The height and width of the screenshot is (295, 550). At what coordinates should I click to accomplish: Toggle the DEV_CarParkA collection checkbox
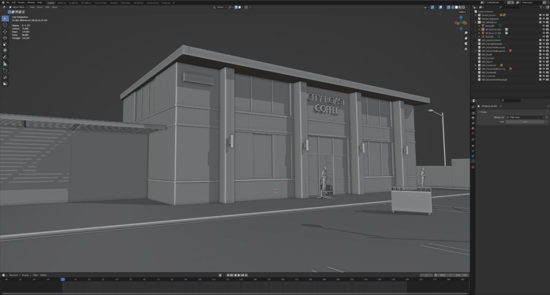tap(540, 76)
